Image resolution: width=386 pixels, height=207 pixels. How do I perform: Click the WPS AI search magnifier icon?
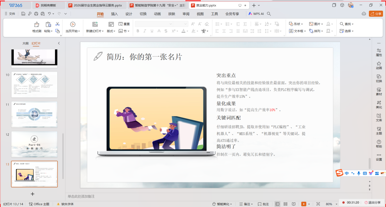269,14
